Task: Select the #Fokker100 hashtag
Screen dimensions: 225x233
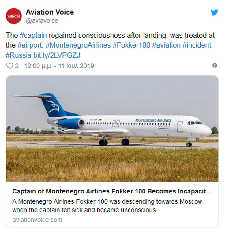Action: (x=131, y=45)
